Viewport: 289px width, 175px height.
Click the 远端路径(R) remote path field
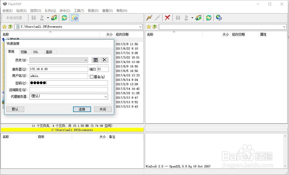pos(68,90)
